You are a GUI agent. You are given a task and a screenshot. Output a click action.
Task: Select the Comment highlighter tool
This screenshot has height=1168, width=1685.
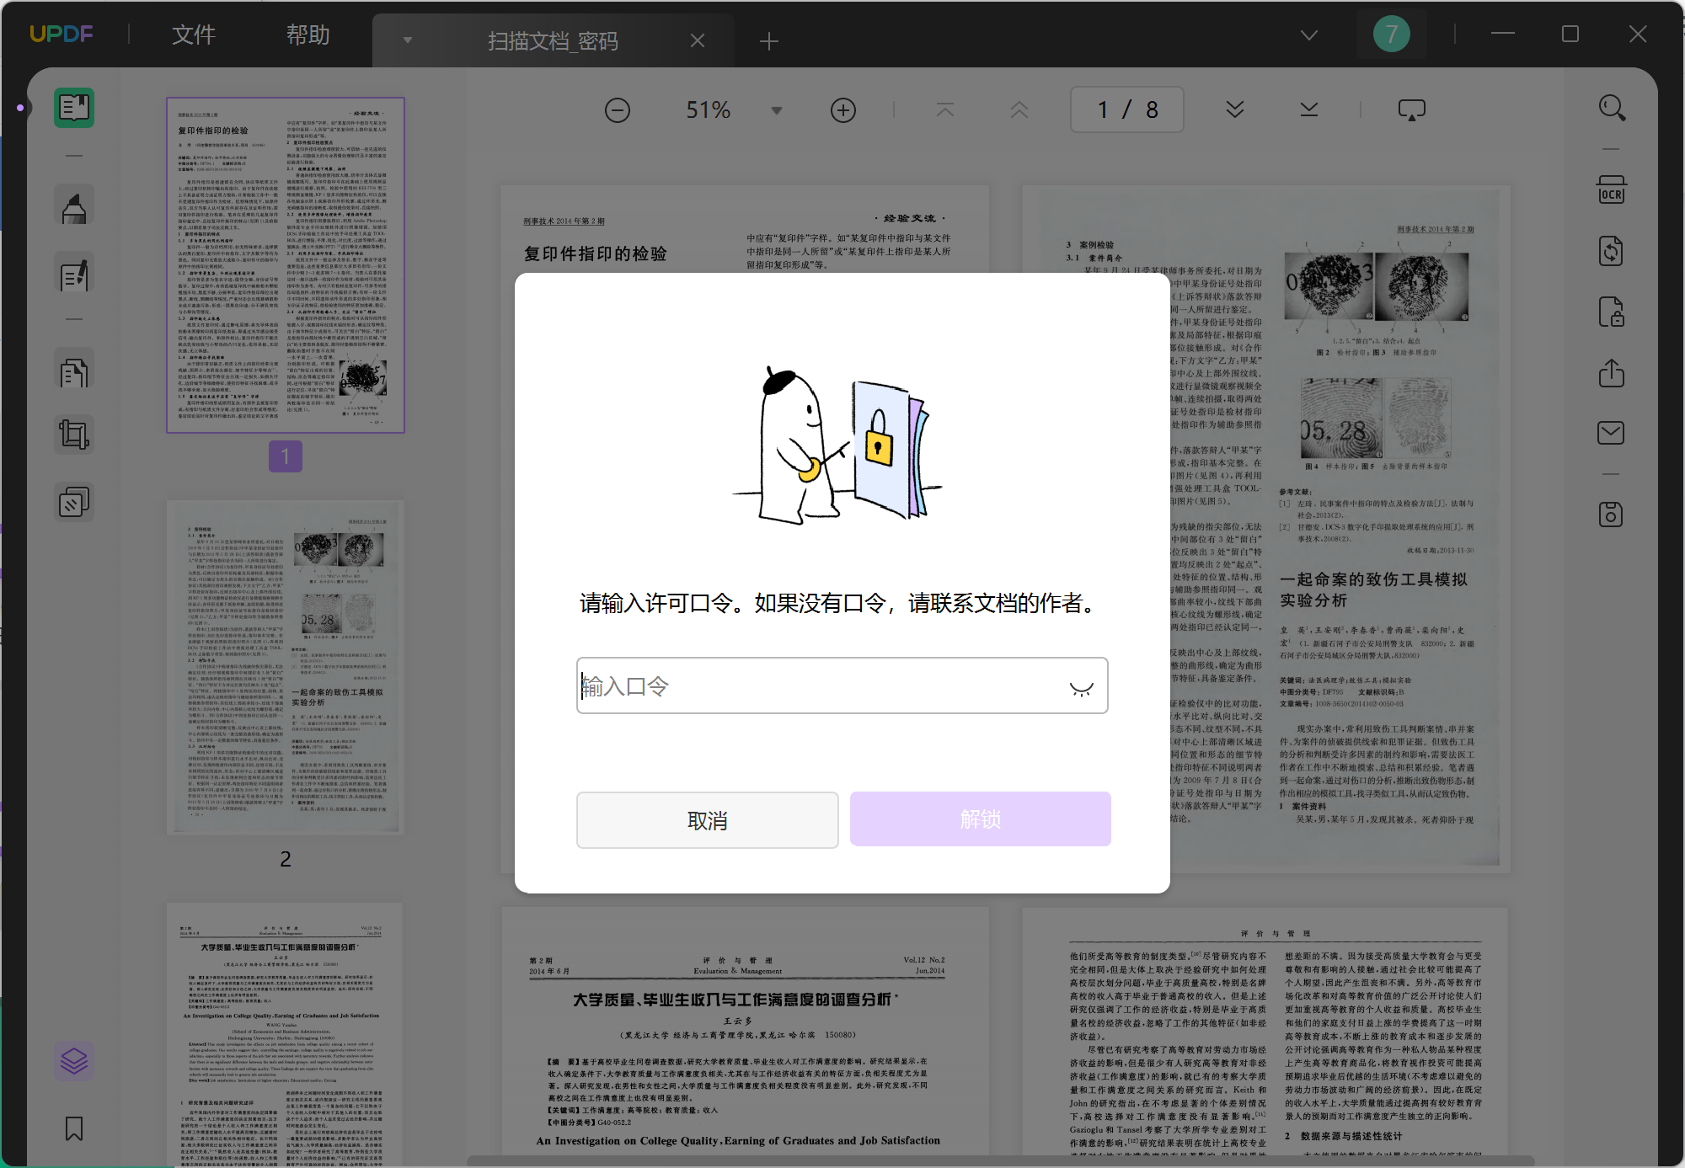(x=74, y=208)
